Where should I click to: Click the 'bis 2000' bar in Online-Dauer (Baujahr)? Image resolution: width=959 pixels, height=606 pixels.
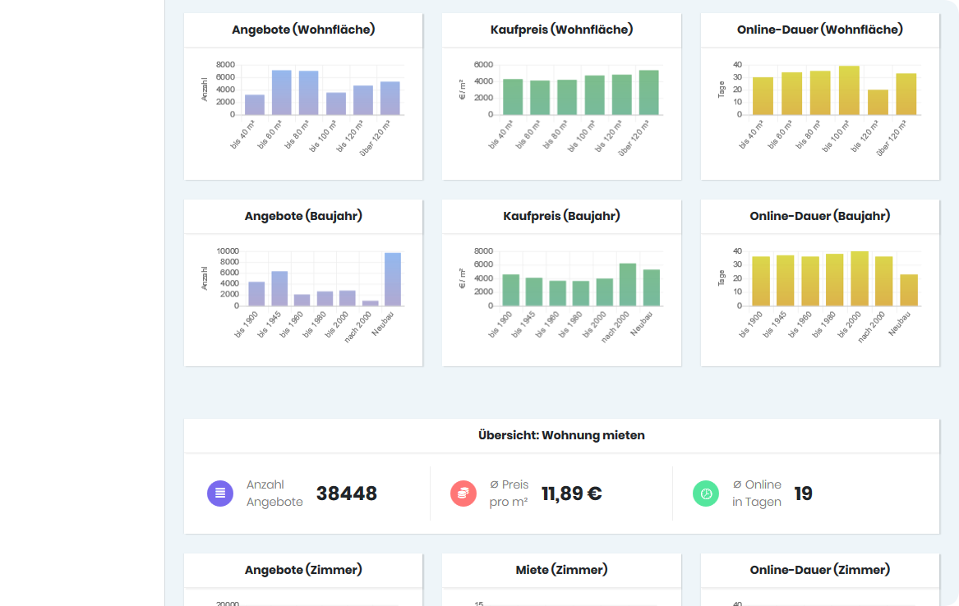pos(860,278)
